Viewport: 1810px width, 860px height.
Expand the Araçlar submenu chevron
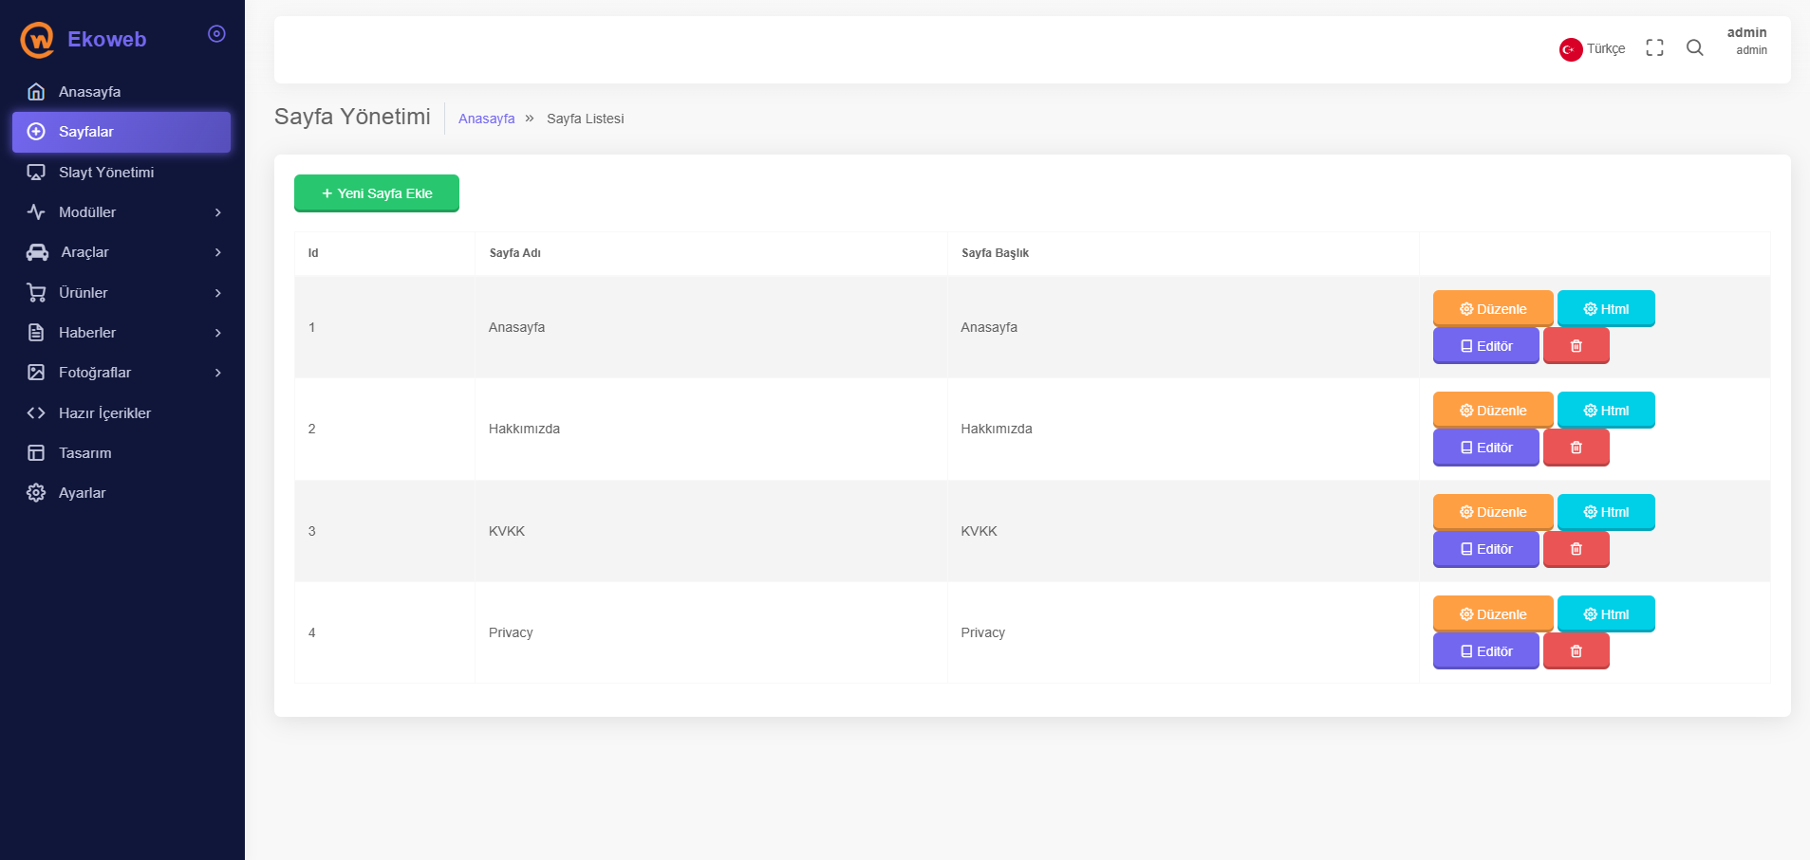pos(217,252)
